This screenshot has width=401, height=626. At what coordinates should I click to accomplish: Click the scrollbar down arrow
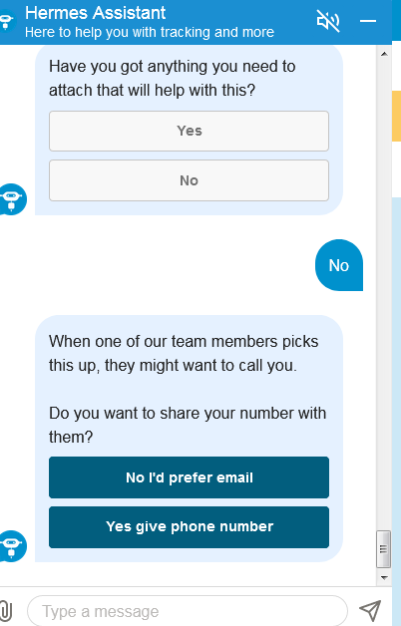click(384, 577)
